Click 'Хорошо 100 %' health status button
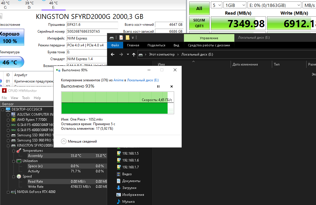 point(12,37)
